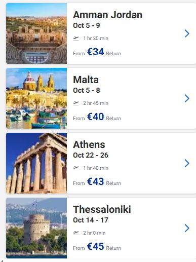Open Thessaloniki deal via right chevron
This screenshot has height=262, width=196.
tap(187, 228)
